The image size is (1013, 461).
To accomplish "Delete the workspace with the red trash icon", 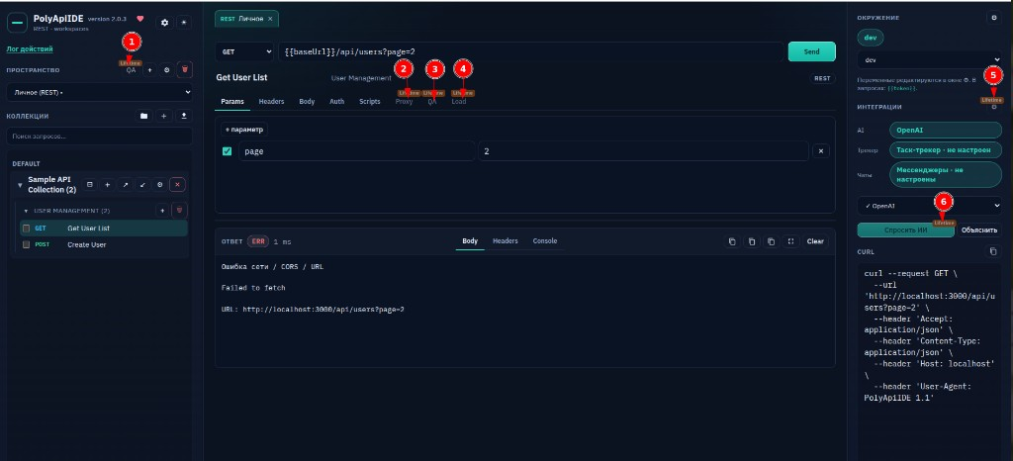I will pos(185,69).
